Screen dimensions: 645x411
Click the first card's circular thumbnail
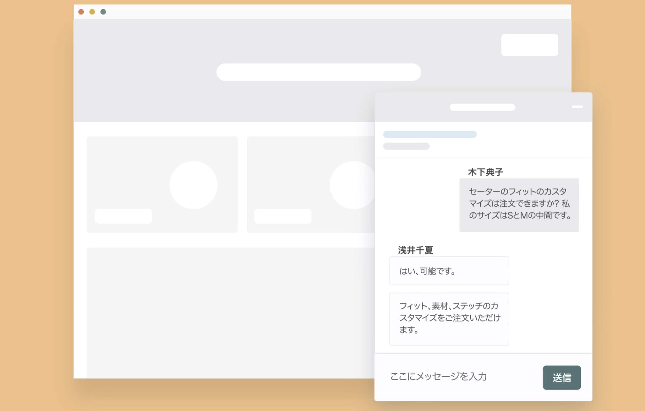pyautogui.click(x=193, y=185)
